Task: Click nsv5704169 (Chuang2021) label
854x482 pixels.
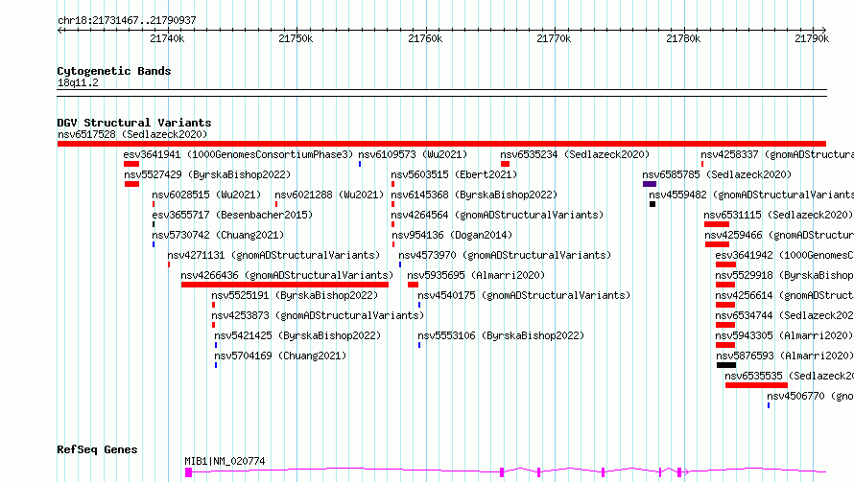Action: pyautogui.click(x=280, y=356)
